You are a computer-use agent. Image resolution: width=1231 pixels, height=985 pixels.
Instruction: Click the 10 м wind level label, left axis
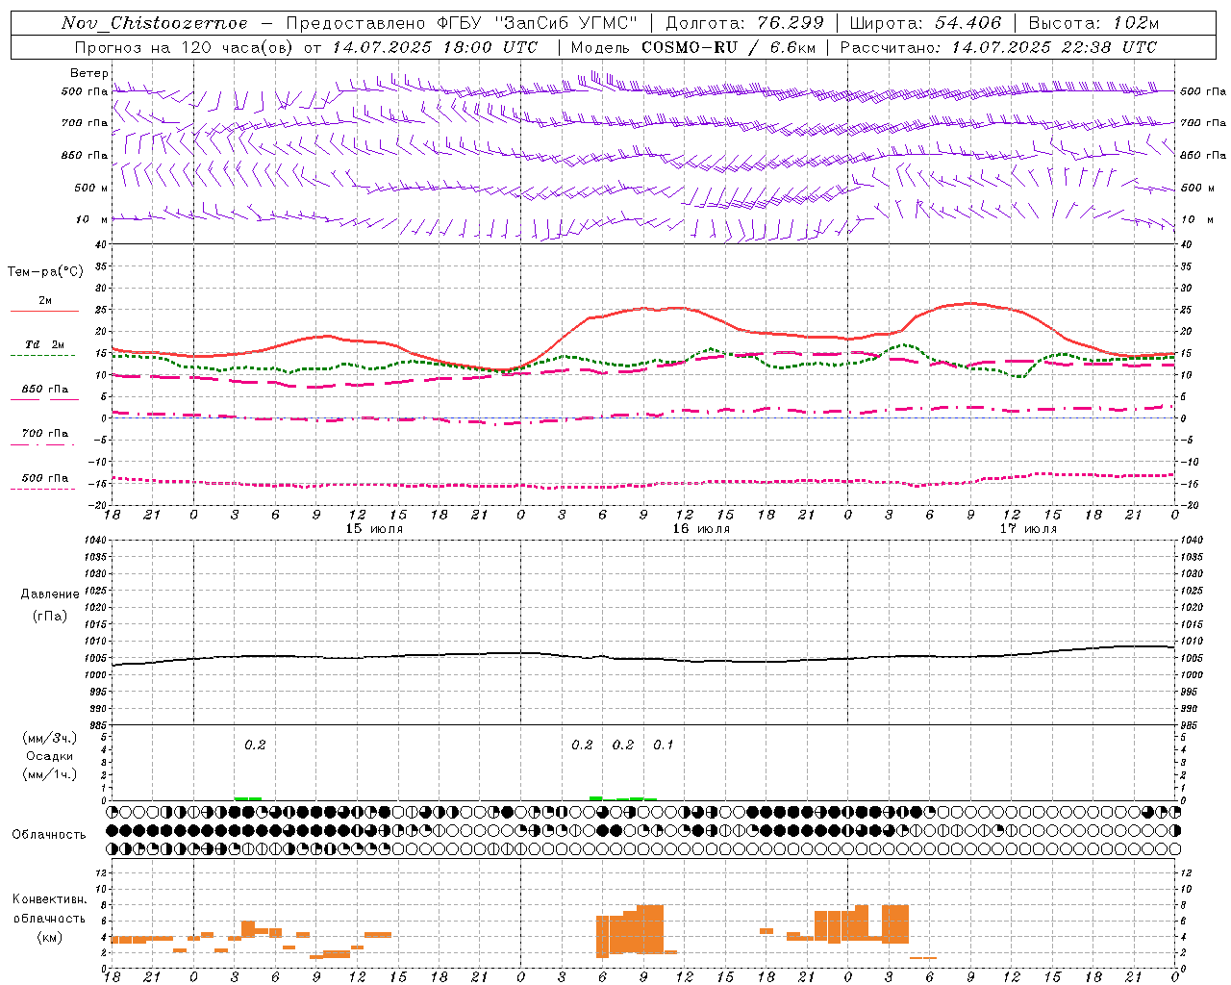(92, 220)
